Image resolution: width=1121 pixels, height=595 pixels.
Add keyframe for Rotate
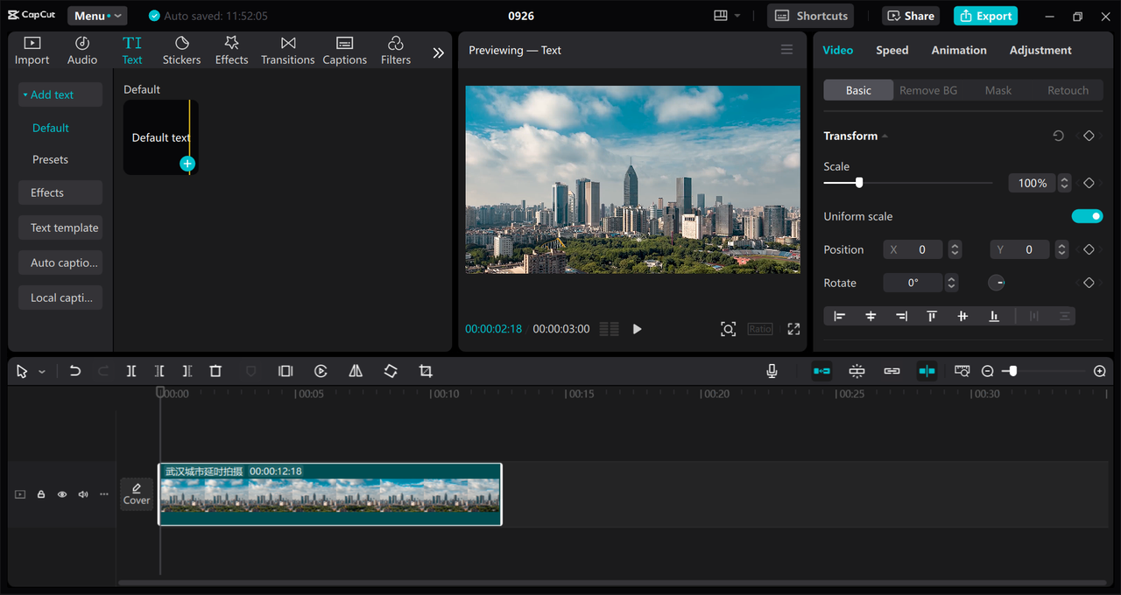tap(1089, 283)
